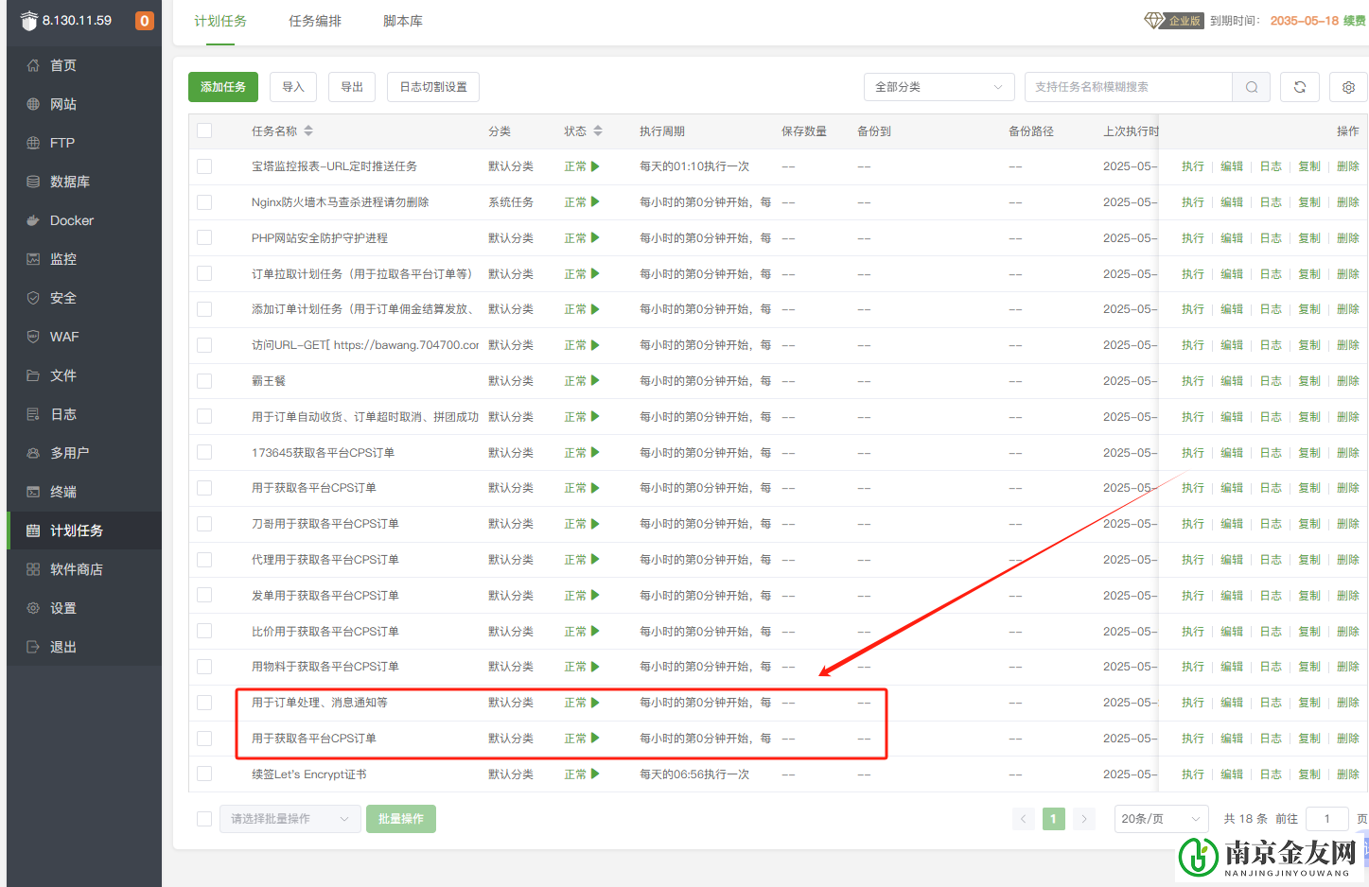Screen dimensions: 1369x887
Task: Switch to the 任务编排 tab
Action: tap(315, 21)
